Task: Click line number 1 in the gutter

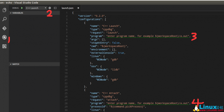Action: (x=67, y=13)
